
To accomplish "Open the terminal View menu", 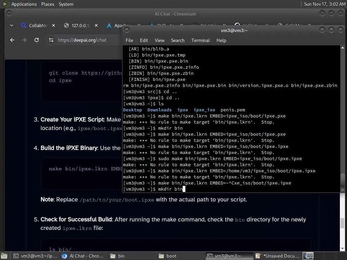I will [x=160, y=40].
